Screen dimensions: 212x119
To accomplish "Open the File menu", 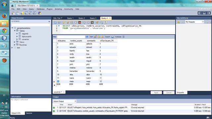I will 13,9.
